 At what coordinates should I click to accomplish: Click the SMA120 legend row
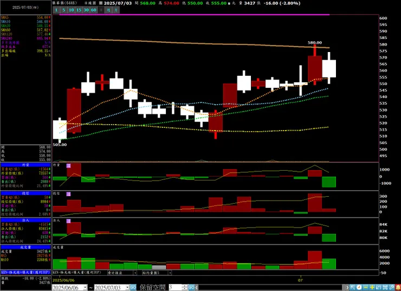pyautogui.click(x=25, y=34)
